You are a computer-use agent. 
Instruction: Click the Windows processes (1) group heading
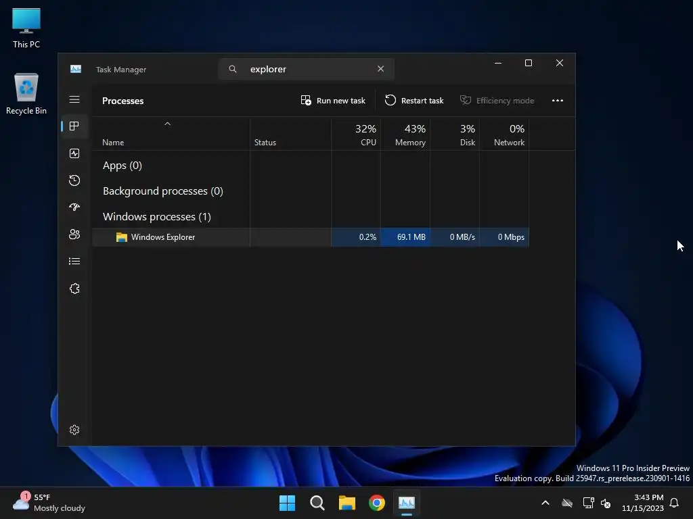(157, 217)
